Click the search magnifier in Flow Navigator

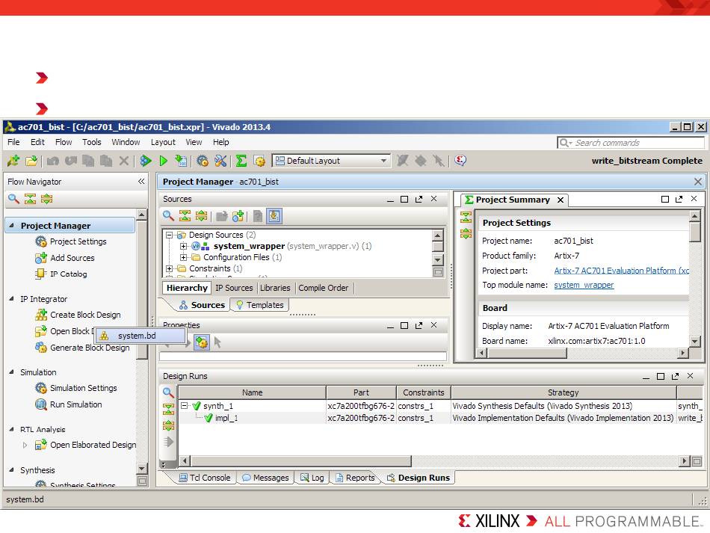13,199
